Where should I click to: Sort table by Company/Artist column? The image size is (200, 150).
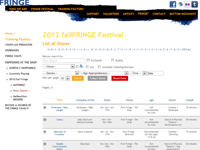tap(85, 100)
